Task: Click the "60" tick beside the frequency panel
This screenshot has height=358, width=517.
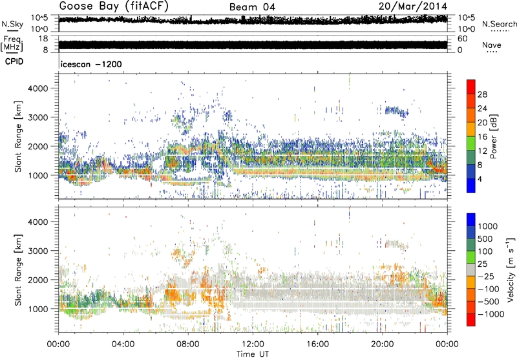Action: pos(462,39)
